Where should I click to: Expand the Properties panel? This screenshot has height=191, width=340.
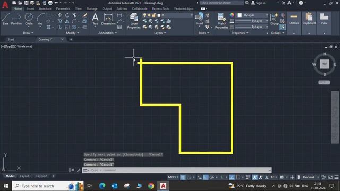click(x=240, y=33)
